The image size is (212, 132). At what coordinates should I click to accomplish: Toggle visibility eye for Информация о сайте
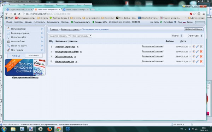click(x=194, y=51)
